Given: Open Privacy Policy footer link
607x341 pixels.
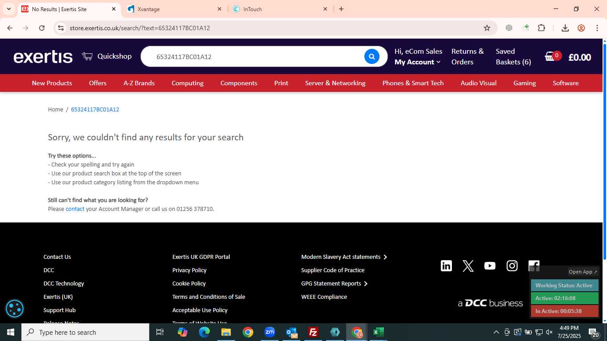Looking at the screenshot, I should [x=189, y=270].
